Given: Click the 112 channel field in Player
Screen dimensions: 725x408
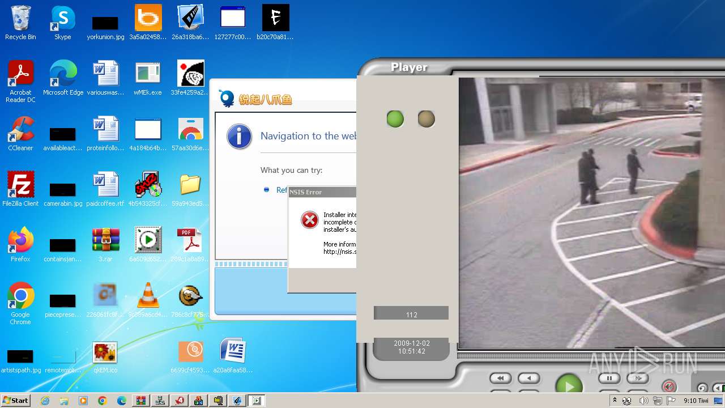Looking at the screenshot, I should click(411, 313).
